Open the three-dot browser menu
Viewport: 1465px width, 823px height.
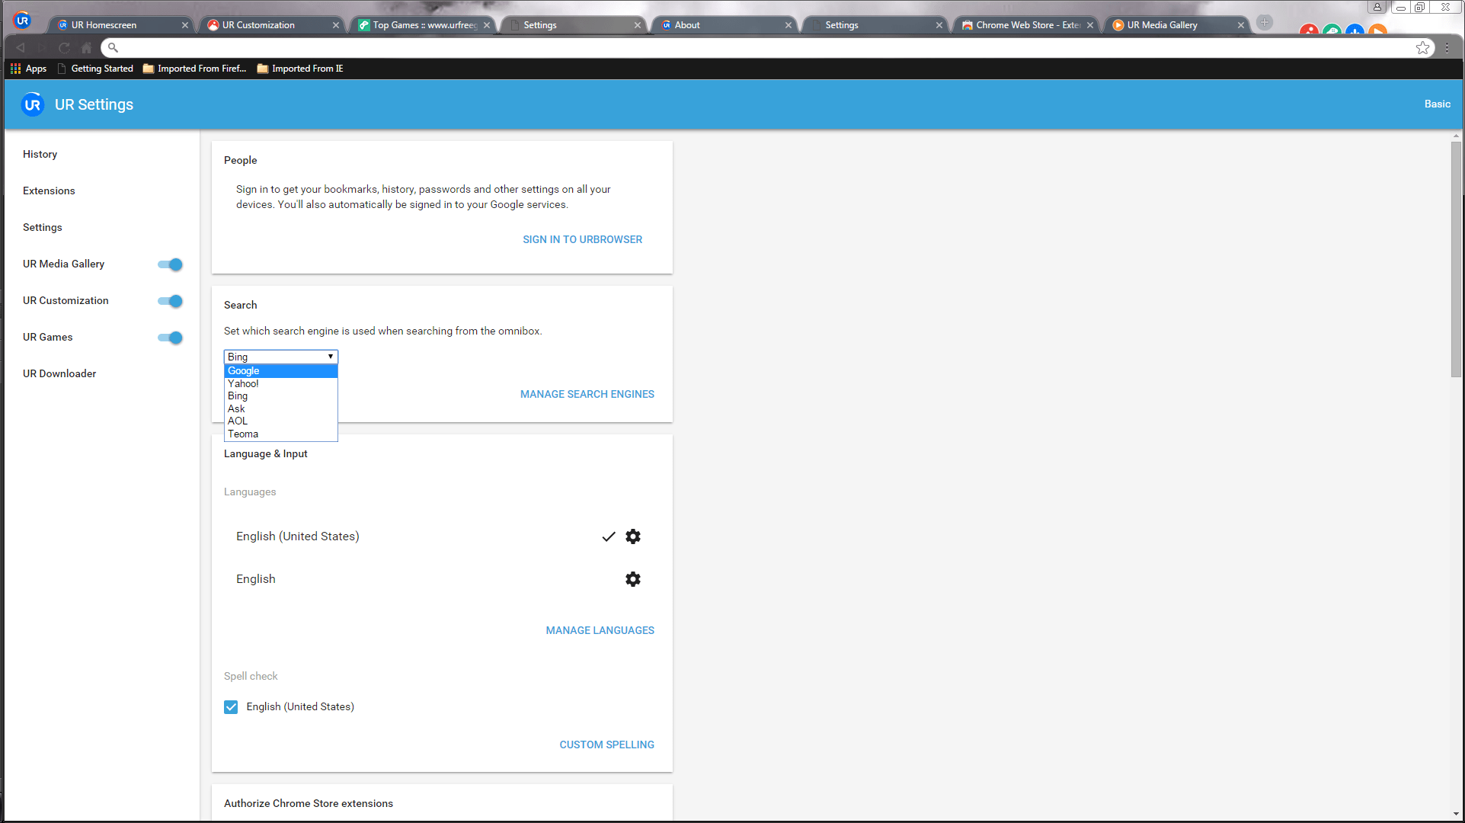click(1447, 48)
